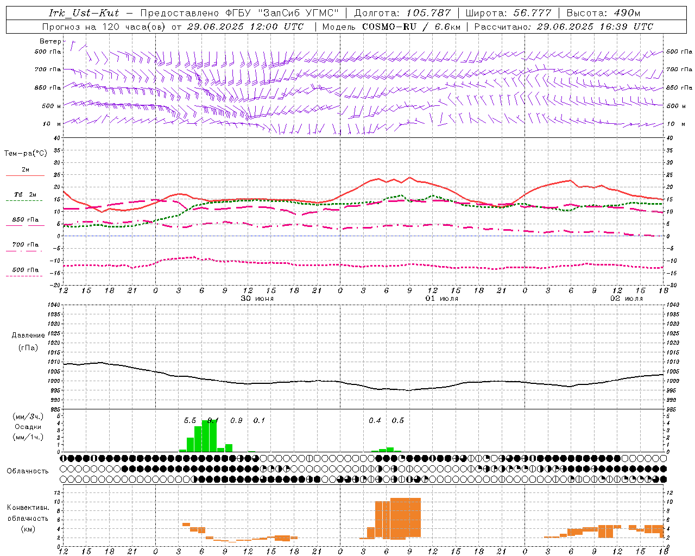Click the Конвективн. panel label
Image resolution: width=695 pixels, height=556 pixels.
click(28, 508)
